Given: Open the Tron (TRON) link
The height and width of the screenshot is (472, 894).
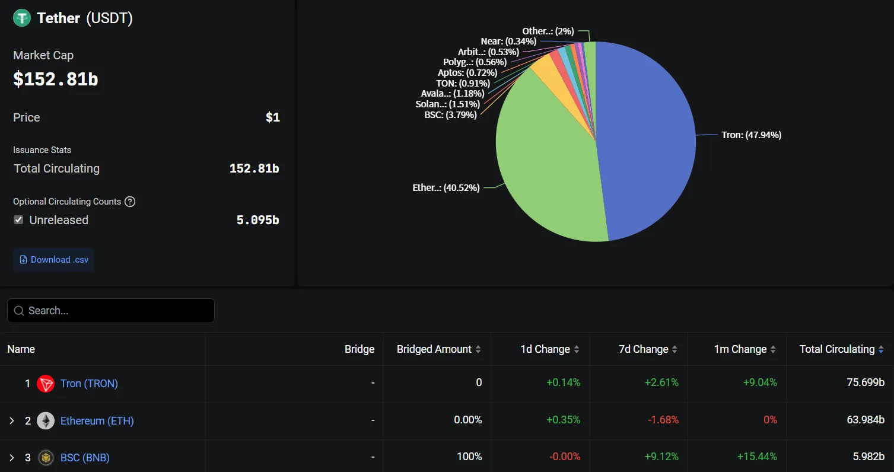Looking at the screenshot, I should point(89,384).
